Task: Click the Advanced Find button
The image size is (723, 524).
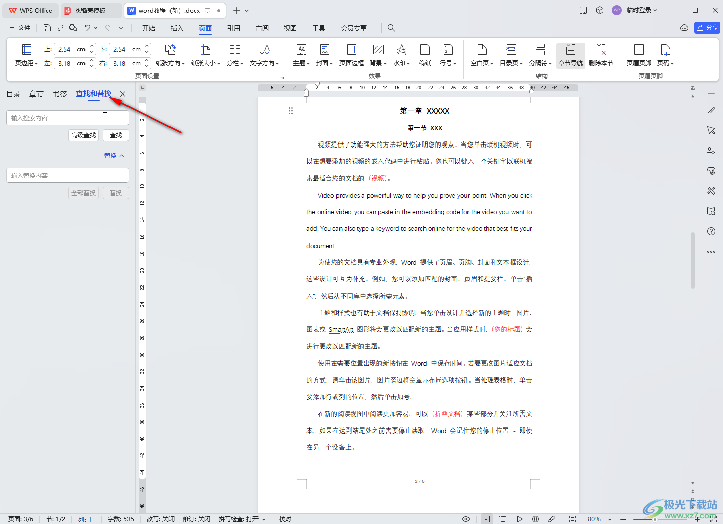Action: (83, 135)
